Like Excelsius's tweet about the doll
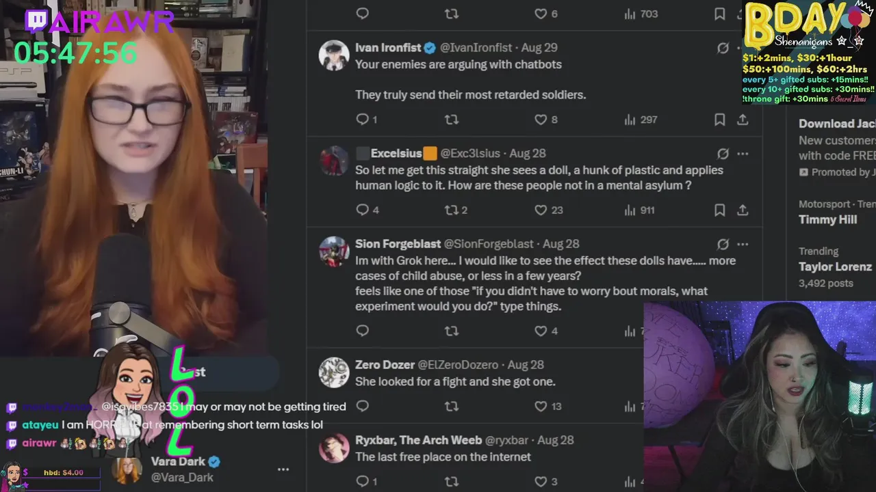This screenshot has height=492, width=876. [548, 210]
